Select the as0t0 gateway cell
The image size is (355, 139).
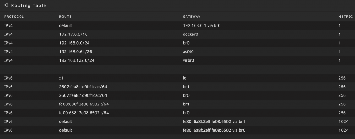pyautogui.click(x=188, y=52)
